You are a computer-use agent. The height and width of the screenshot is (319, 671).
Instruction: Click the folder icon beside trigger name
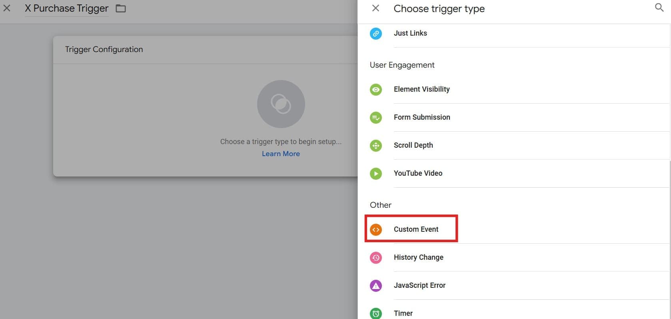click(x=121, y=8)
